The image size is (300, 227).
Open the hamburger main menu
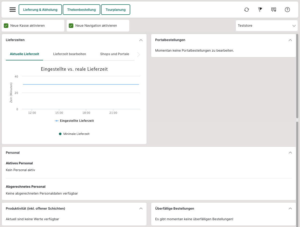(x=13, y=10)
